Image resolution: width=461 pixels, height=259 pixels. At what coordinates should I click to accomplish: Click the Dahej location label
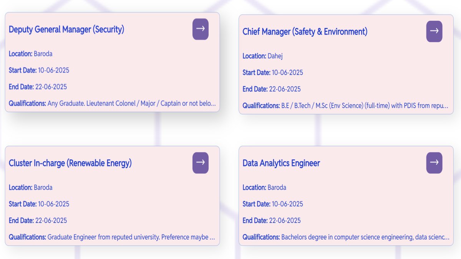click(277, 56)
